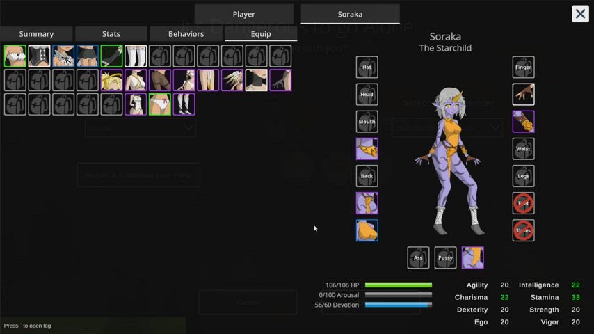
Task: Click the blocked Shoes equipment slot
Action: coord(523,230)
